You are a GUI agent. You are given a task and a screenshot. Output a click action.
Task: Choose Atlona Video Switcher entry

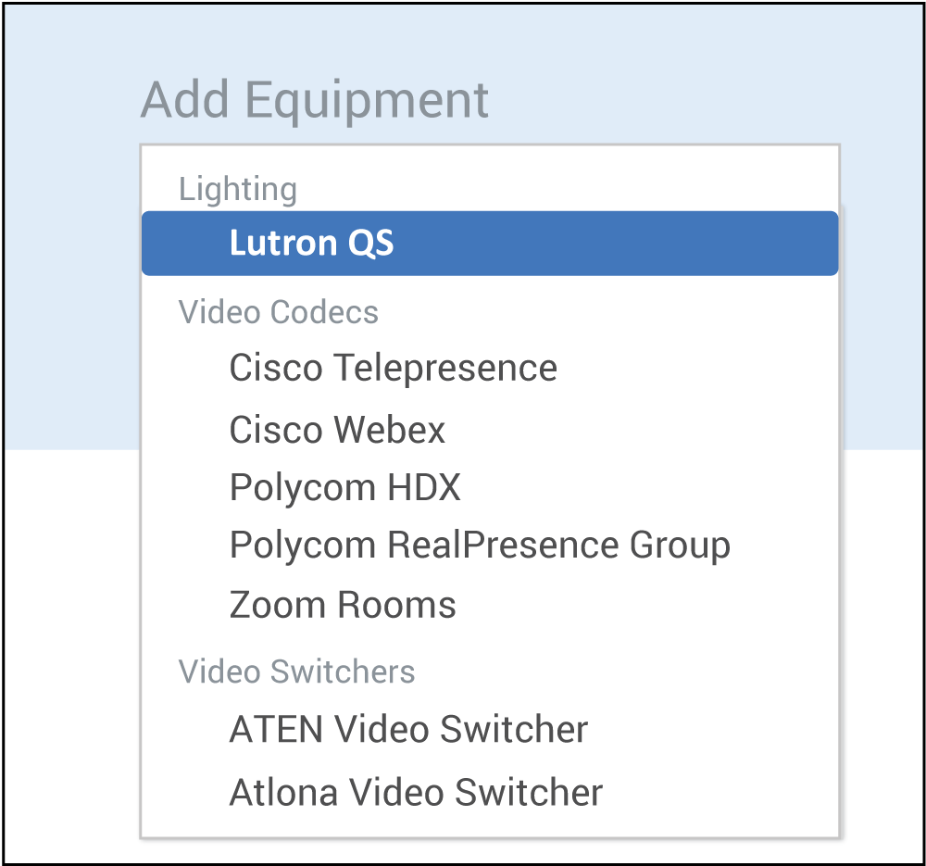(x=416, y=793)
